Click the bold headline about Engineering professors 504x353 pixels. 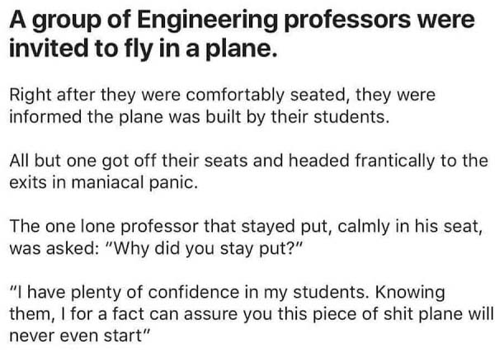(x=242, y=35)
